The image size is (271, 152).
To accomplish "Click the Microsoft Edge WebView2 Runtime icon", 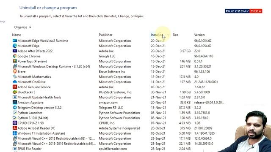I will pyautogui.click(x=15, y=41).
